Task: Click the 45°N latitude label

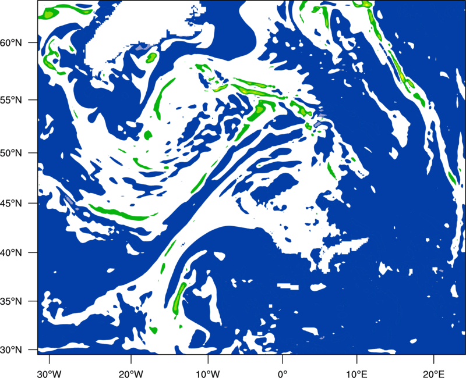Action: (x=11, y=203)
